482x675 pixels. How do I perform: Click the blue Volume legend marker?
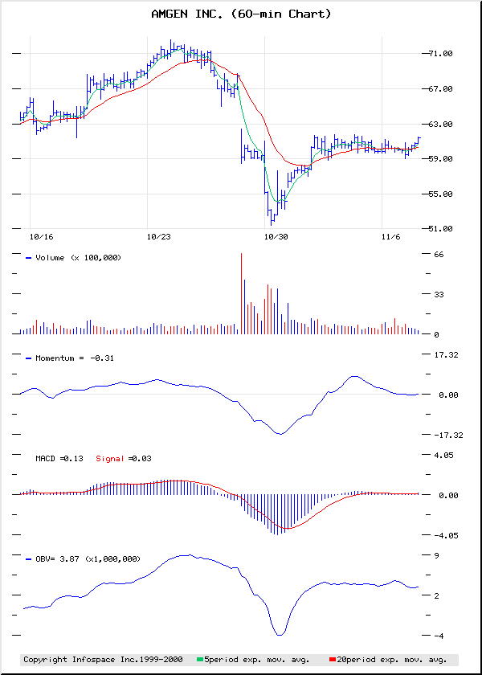click(29, 258)
